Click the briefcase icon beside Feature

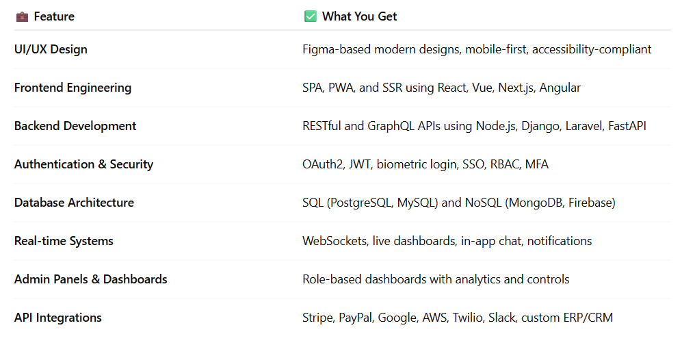(22, 16)
